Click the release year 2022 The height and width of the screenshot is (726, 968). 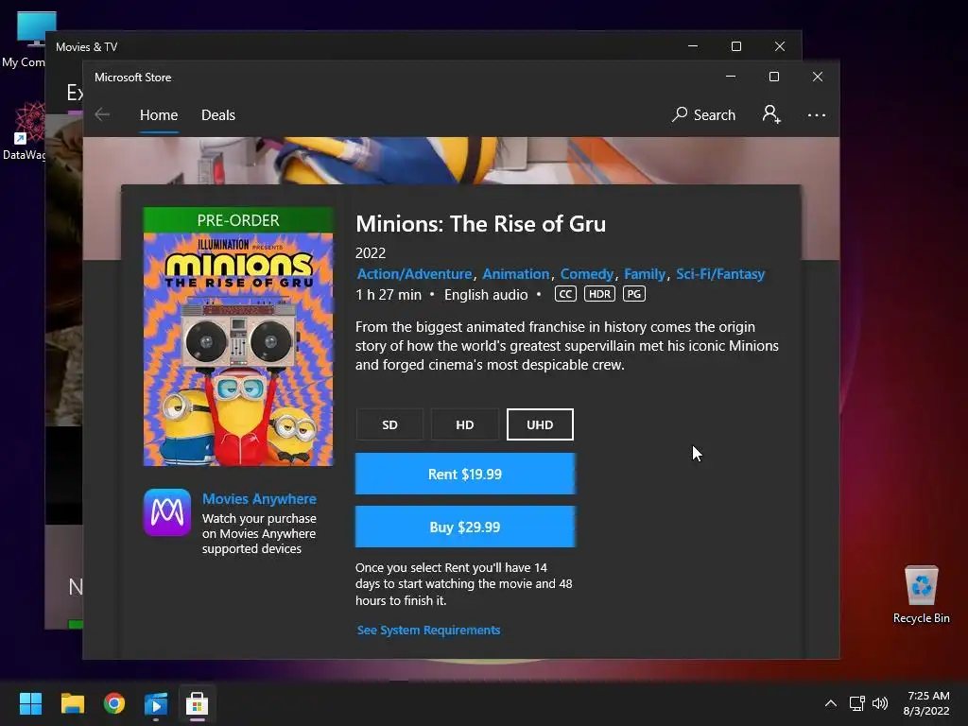pos(371,253)
